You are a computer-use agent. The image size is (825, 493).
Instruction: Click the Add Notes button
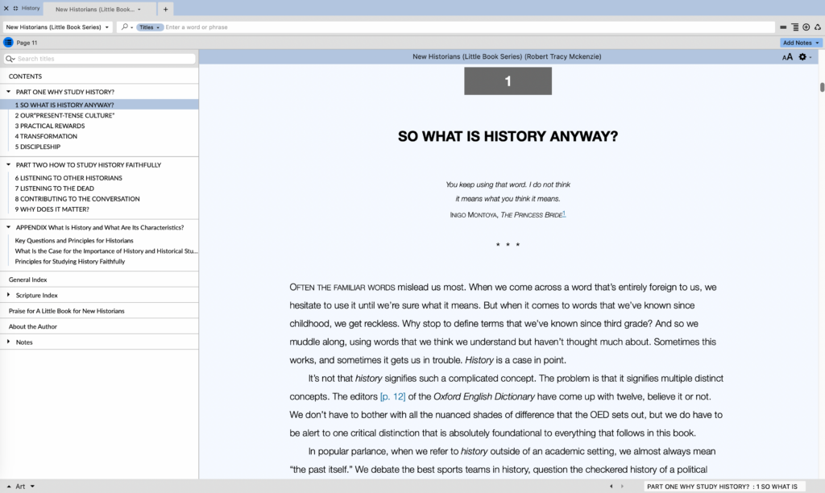pyautogui.click(x=796, y=42)
